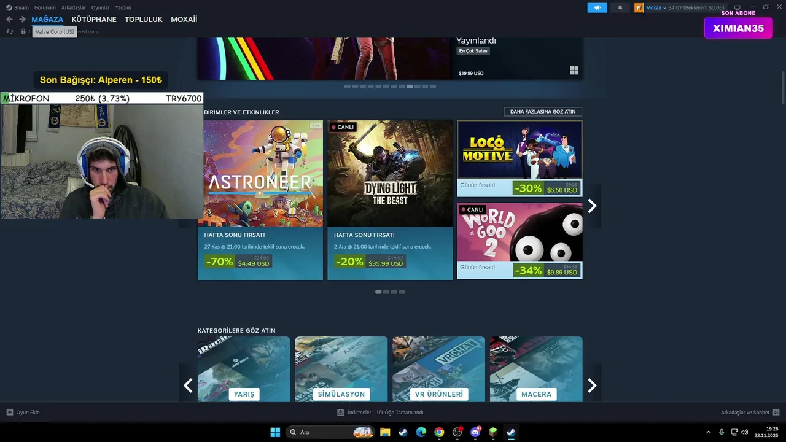Open Discord from taskbar
Viewport: 786px width, 442px height.
475,432
